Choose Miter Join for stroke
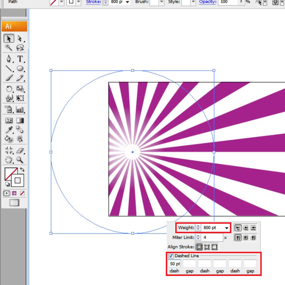 [x=238, y=237]
